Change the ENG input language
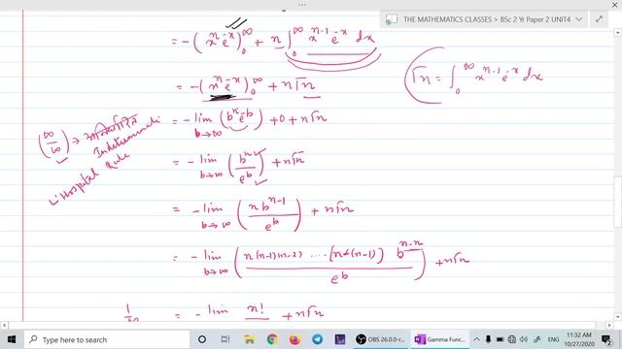Screen dimensions: 622x349 pos(553,339)
